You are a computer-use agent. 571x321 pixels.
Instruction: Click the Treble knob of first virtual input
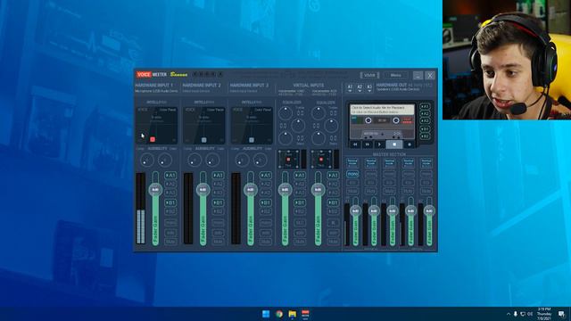click(x=285, y=113)
